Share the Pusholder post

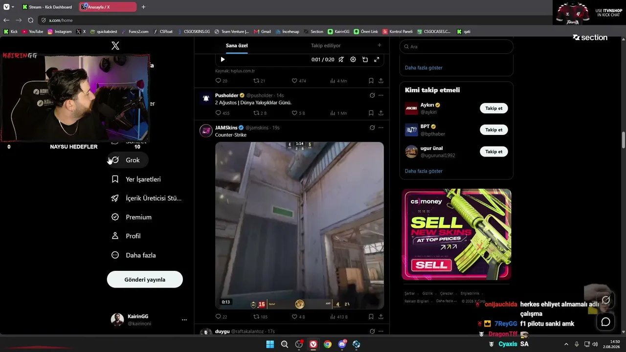point(381,113)
